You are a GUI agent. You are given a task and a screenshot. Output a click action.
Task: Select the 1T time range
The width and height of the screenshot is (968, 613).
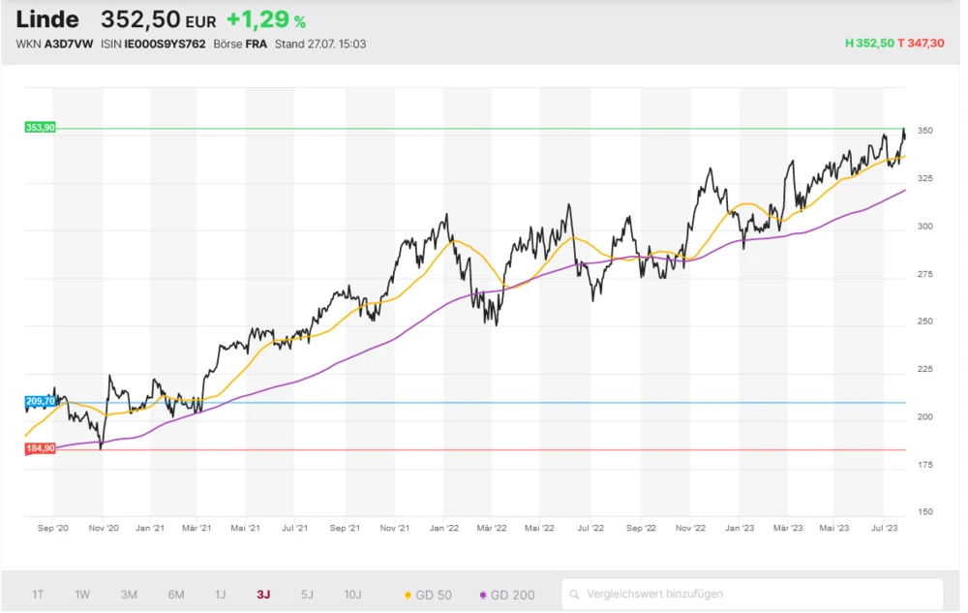tap(38, 595)
